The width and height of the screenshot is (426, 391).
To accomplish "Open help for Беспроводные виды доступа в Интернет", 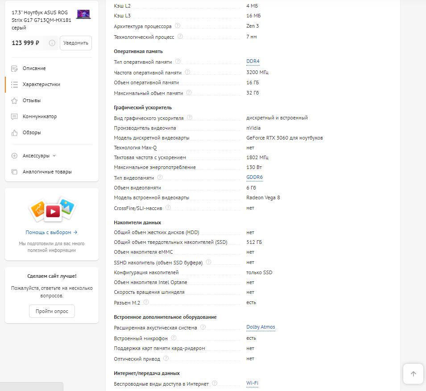I will [215, 383].
